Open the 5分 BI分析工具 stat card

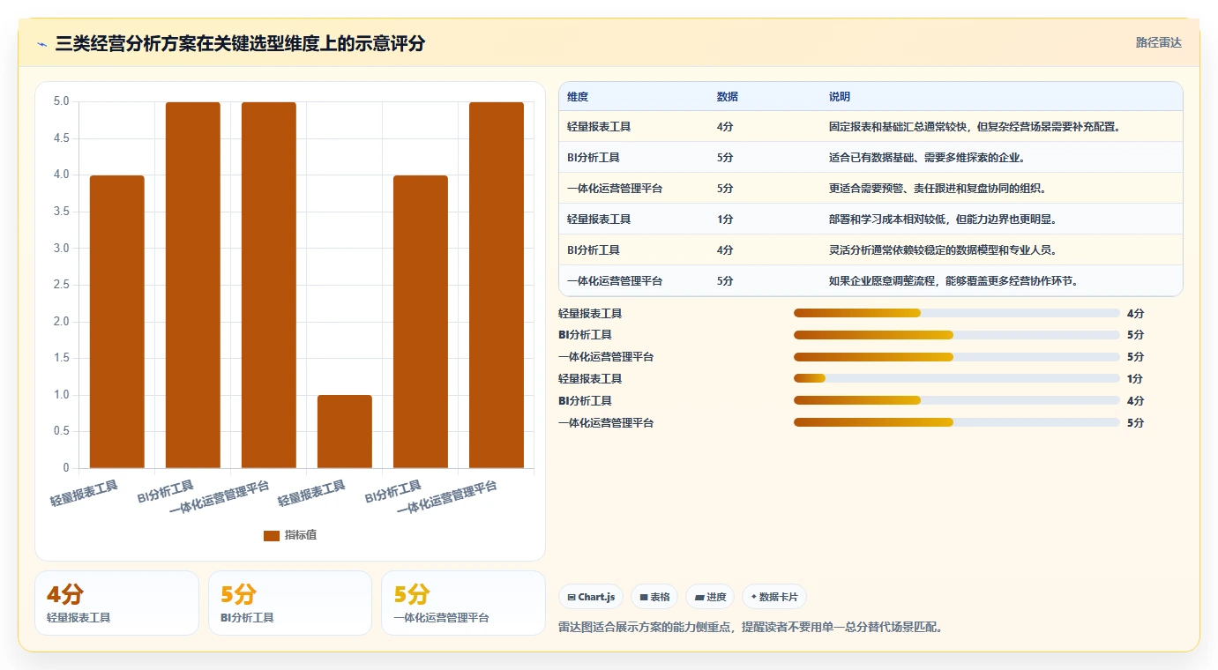pyautogui.click(x=290, y=603)
